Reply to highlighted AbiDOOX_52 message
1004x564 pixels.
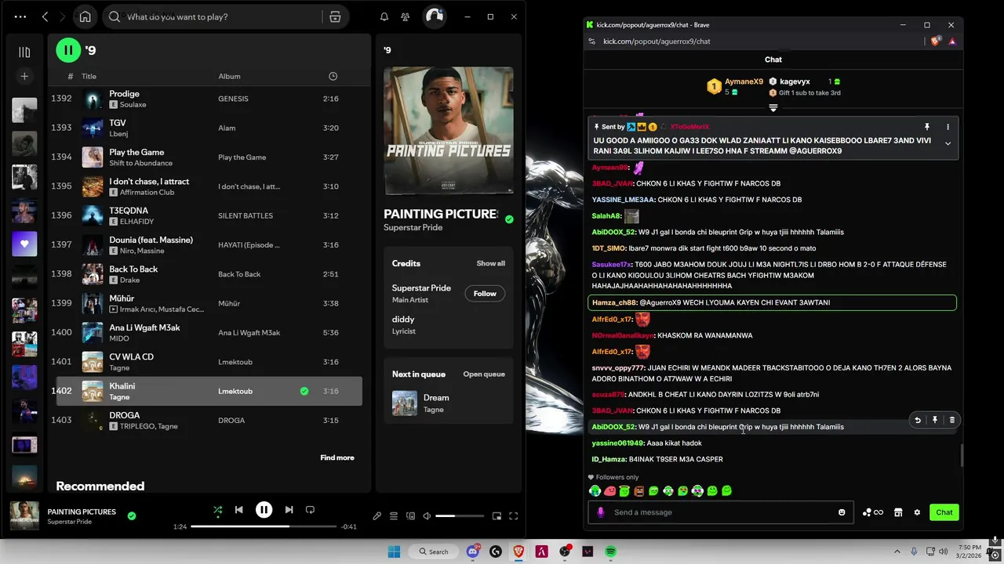tap(918, 420)
